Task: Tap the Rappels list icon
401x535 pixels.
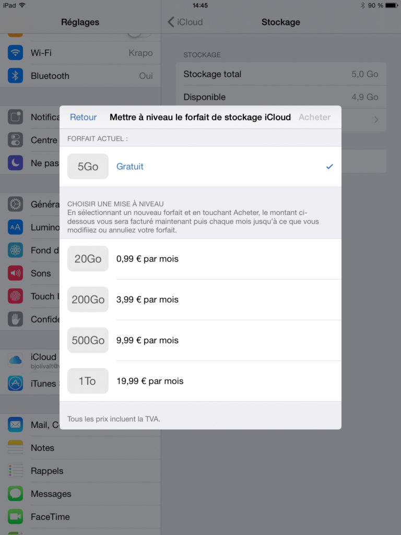Action: click(x=15, y=471)
